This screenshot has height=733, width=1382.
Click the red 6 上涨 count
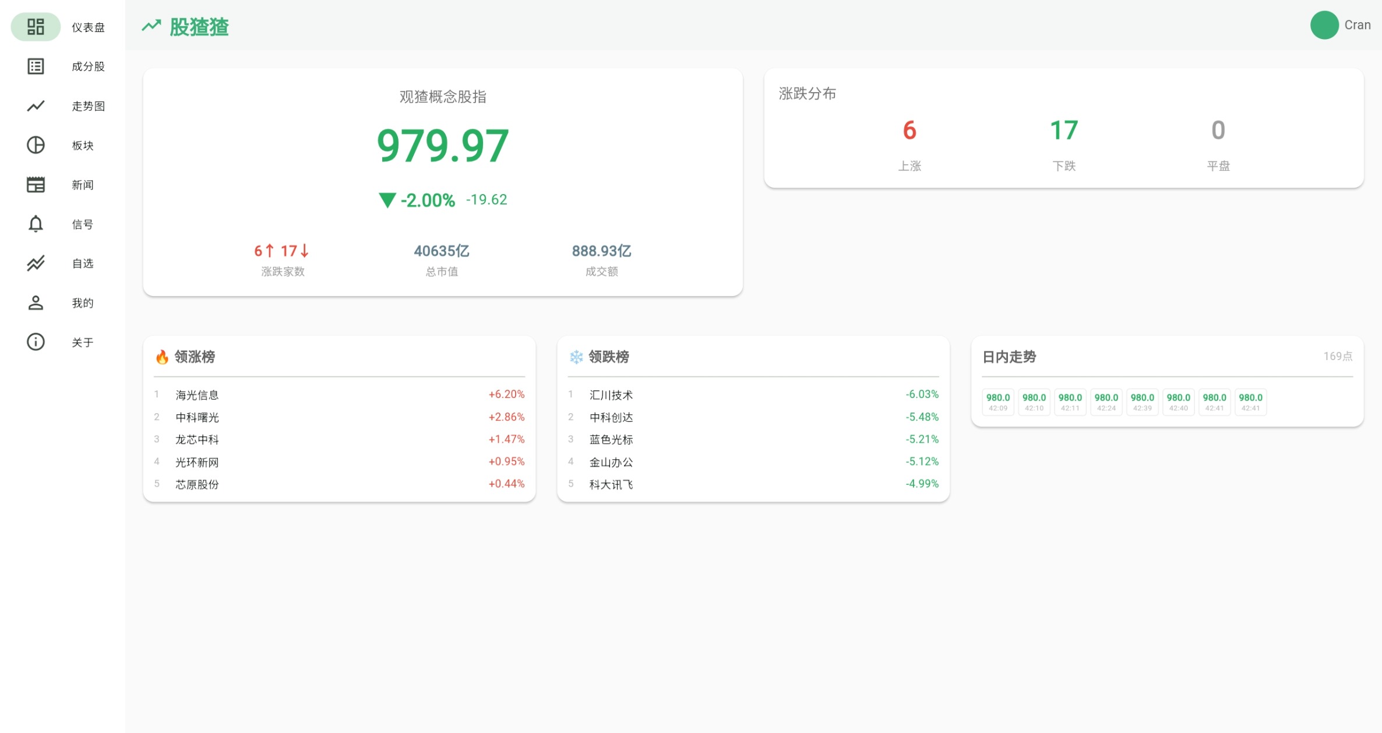click(909, 131)
